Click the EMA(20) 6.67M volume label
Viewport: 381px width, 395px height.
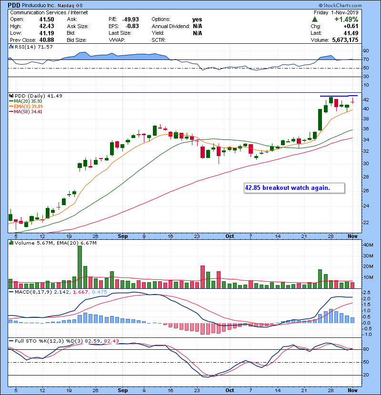pos(77,243)
